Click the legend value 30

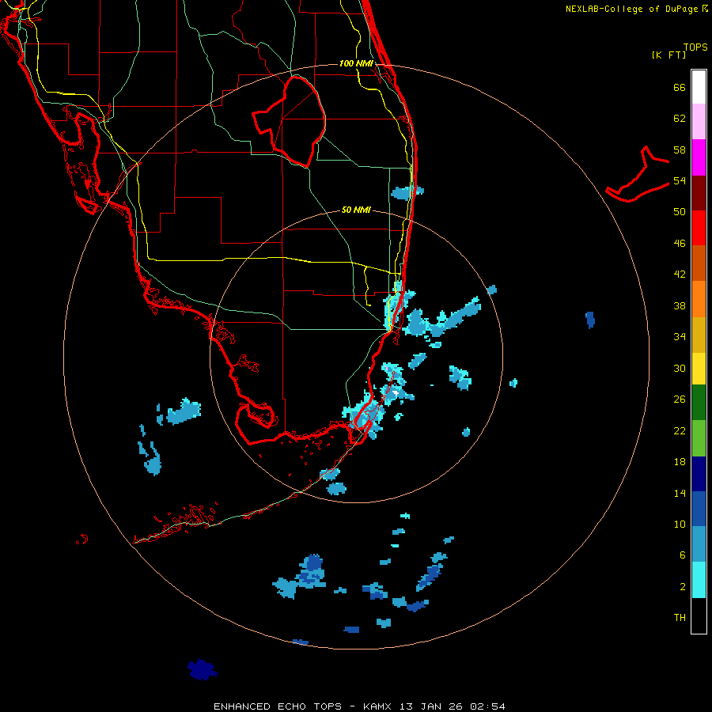click(x=680, y=368)
